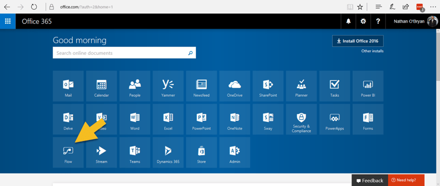Image resolution: width=440 pixels, height=186 pixels.
Task: Launch the Power BI tile
Action: click(x=368, y=86)
